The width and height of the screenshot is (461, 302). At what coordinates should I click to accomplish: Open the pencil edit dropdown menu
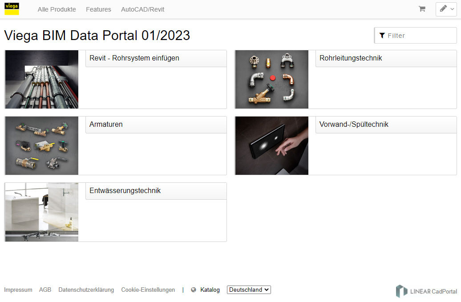coord(446,9)
